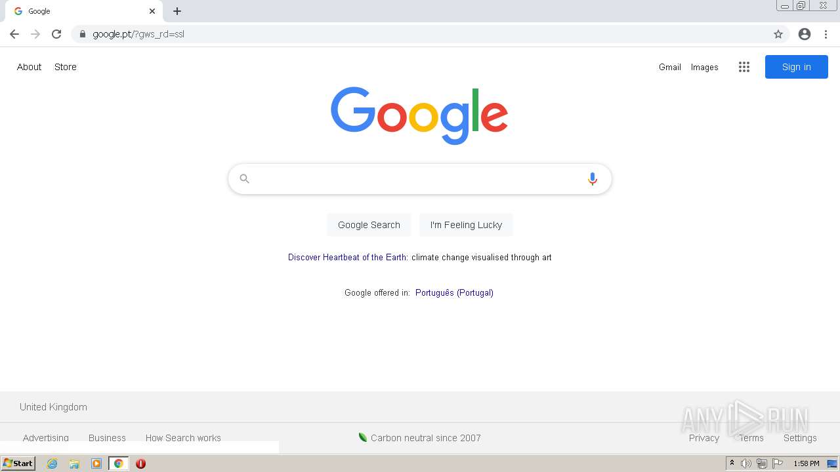The width and height of the screenshot is (840, 472).
Task: Open the Advertising footer link
Action: pos(46,438)
